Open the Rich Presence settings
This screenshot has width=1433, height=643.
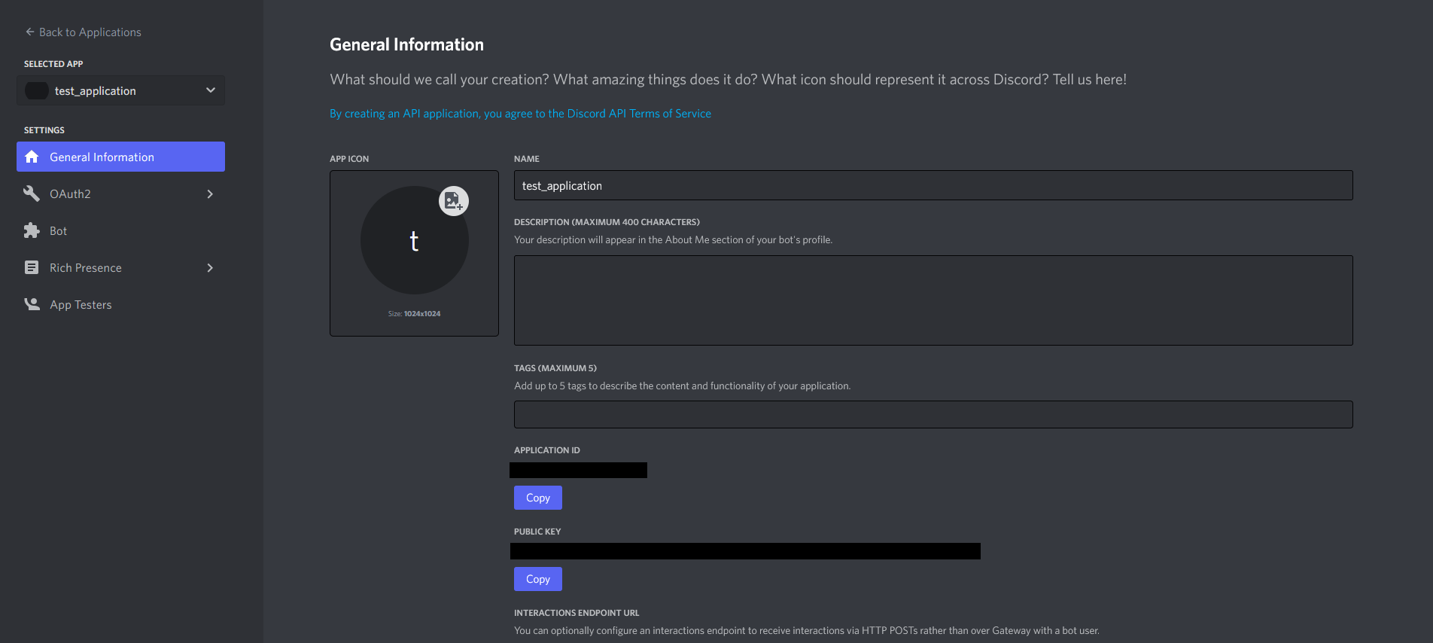pyautogui.click(x=120, y=267)
